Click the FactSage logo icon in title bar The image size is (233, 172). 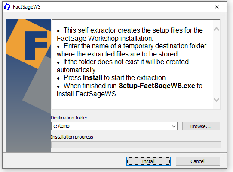point(7,7)
